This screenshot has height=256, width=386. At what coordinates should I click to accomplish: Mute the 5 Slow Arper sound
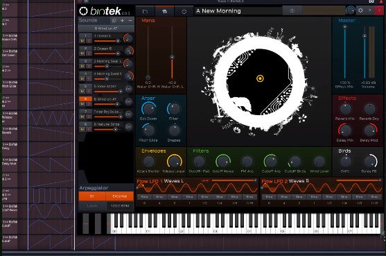pyautogui.click(x=82, y=92)
